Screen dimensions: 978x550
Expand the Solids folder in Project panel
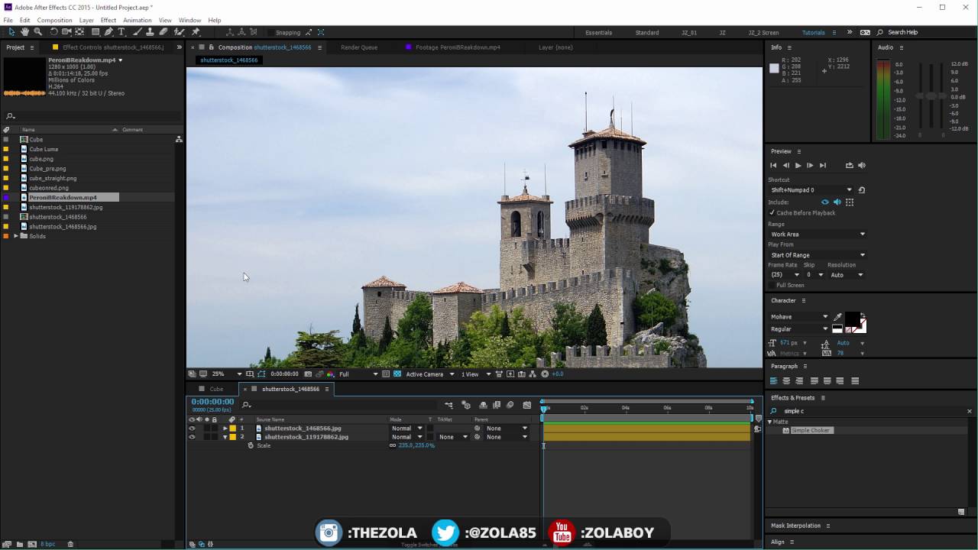[x=16, y=236]
